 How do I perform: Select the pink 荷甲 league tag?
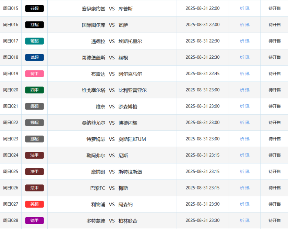[34, 74]
